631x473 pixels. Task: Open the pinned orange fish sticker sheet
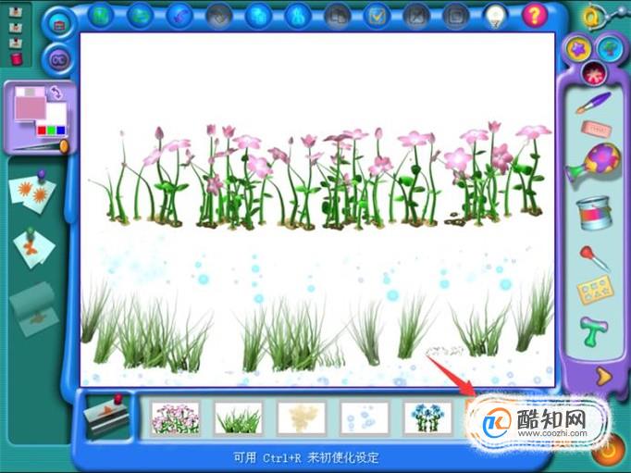point(34,249)
